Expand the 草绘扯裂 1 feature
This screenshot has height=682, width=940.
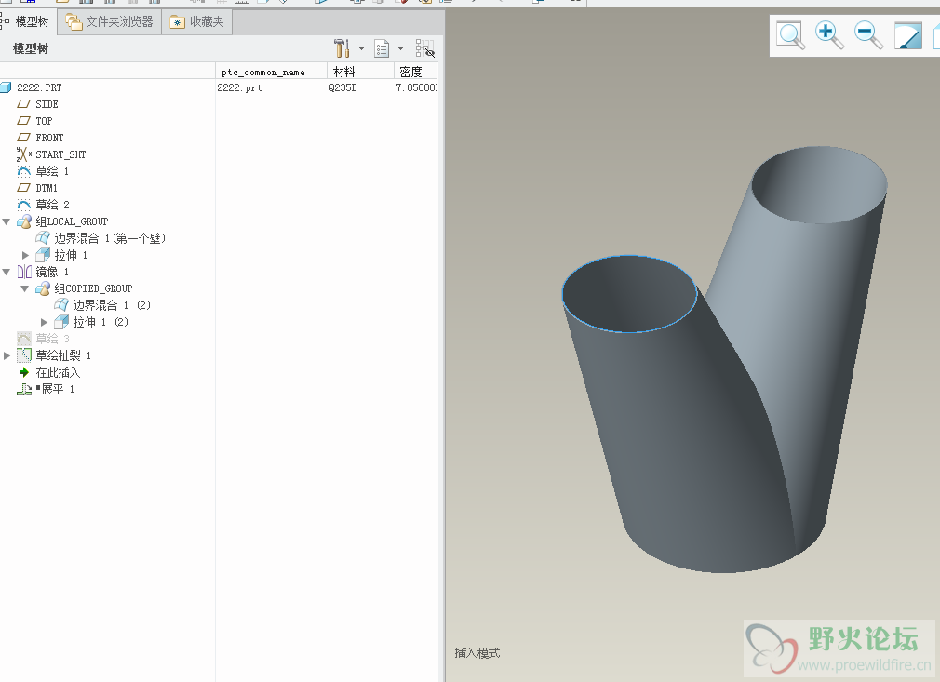coord(7,356)
